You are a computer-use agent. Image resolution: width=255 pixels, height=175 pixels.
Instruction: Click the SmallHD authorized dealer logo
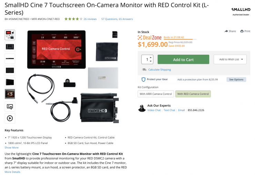pos(241,12)
